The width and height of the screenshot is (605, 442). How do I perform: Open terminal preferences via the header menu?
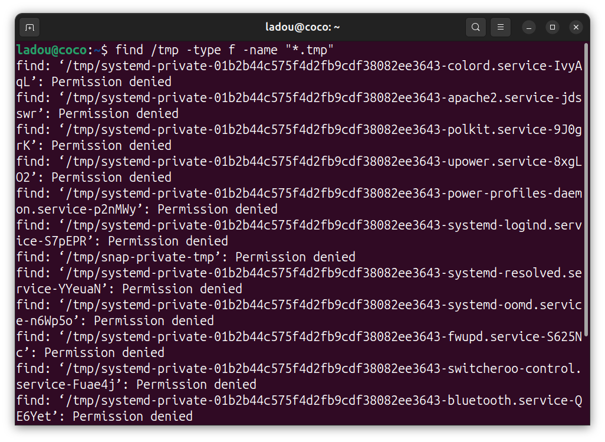click(x=501, y=27)
